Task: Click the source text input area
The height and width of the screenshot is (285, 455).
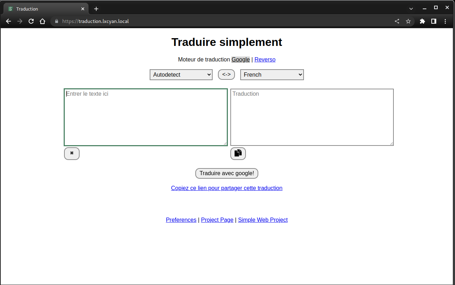Action: tap(145, 117)
